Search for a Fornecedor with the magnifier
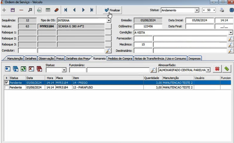The image size is (234, 143). 231,39
